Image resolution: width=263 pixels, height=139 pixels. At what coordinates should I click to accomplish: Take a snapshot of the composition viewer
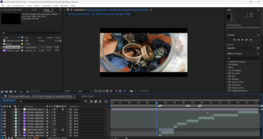tap(131, 91)
